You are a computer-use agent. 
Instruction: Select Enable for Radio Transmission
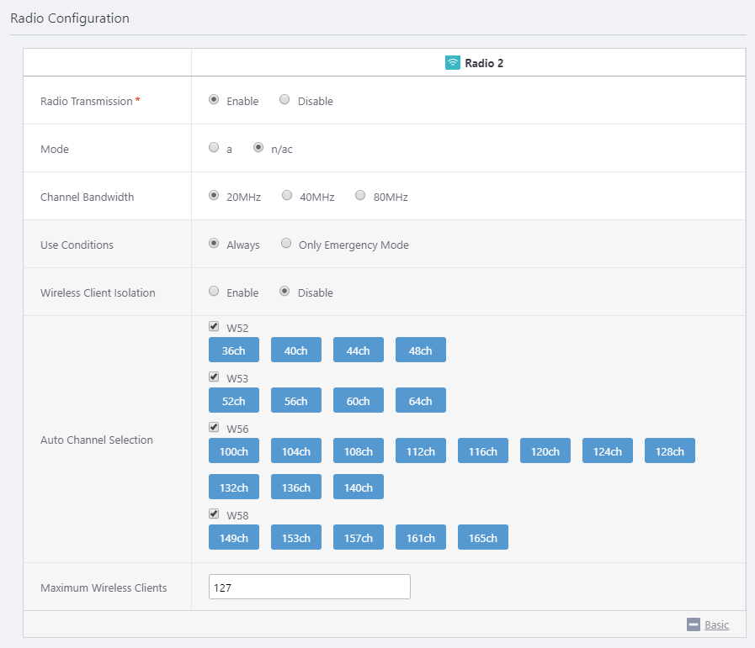tap(214, 99)
